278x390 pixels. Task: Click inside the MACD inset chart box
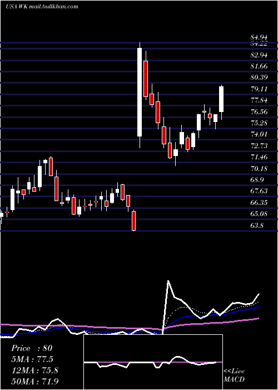pyautogui.click(x=153, y=362)
